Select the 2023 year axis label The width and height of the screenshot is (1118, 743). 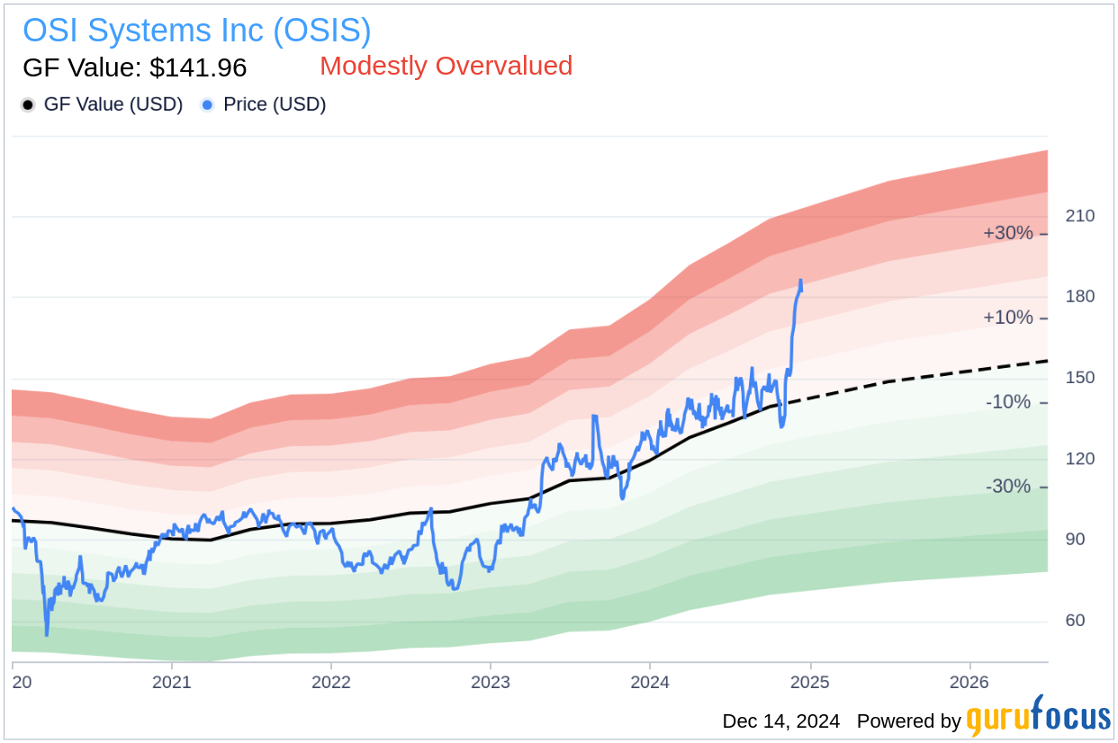[491, 684]
